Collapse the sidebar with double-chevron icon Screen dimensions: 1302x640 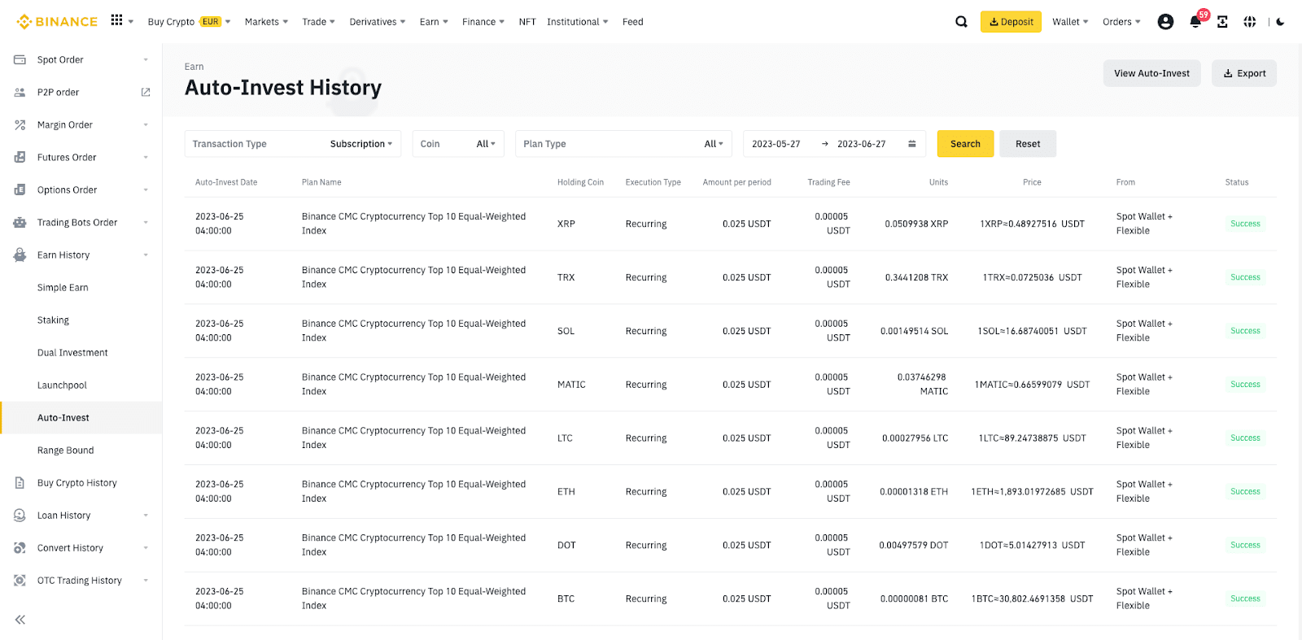pos(20,620)
